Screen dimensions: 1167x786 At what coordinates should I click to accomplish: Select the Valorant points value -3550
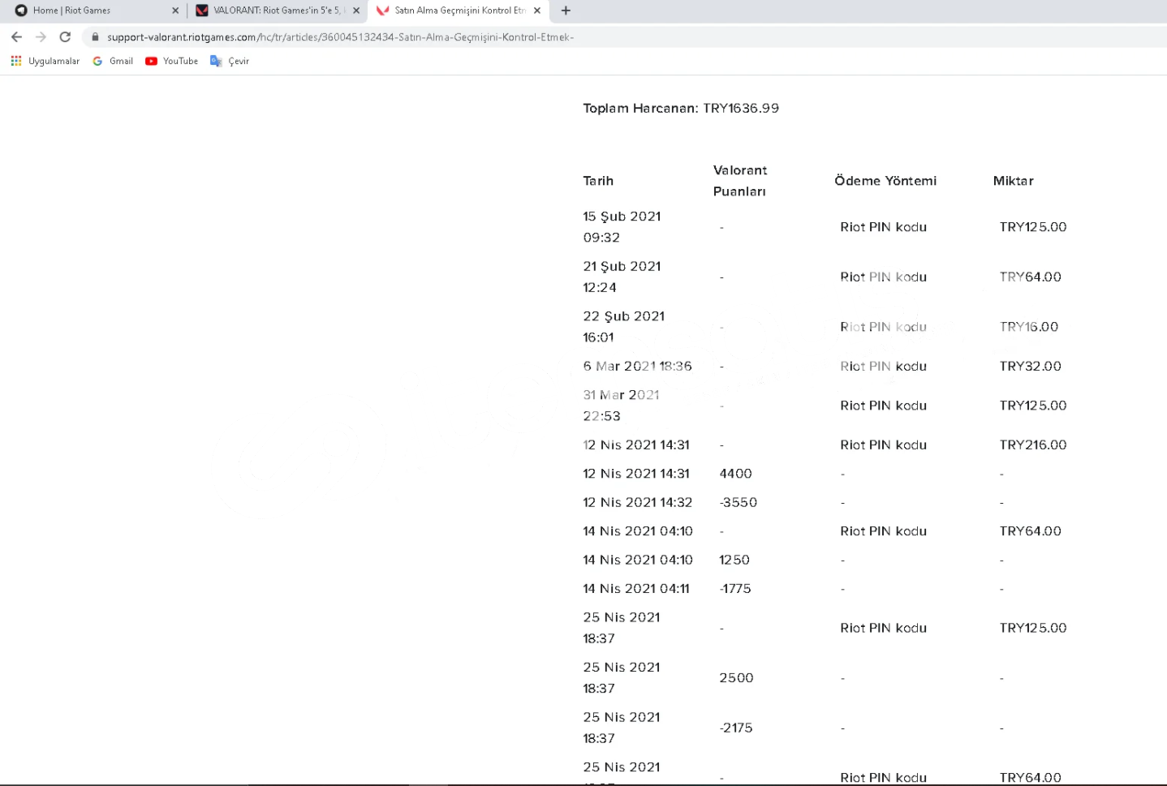pos(738,503)
